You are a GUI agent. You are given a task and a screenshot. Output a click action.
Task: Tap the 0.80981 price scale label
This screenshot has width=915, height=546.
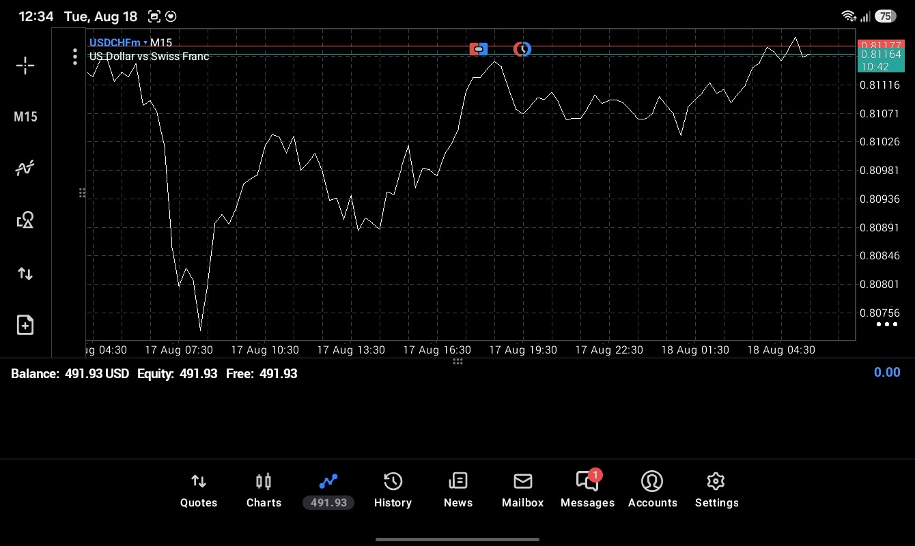coord(879,170)
